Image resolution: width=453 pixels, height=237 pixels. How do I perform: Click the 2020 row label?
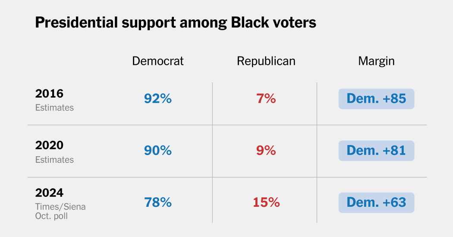[x=49, y=145]
